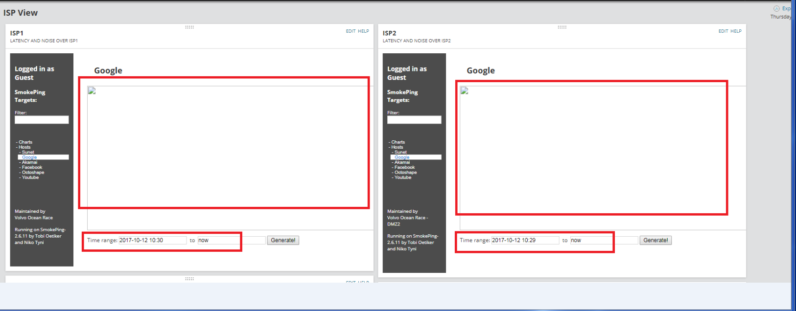796x311 pixels.
Task: Collapse Hosts in ISP2 SmokePing targets
Action: [x=397, y=147]
